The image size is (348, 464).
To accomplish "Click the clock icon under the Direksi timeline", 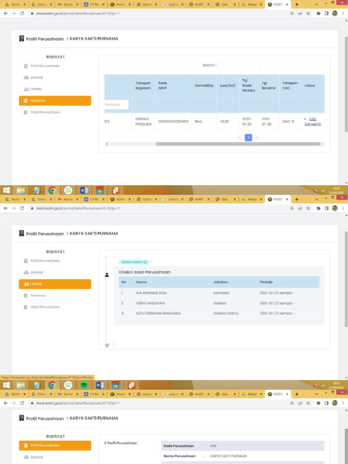I will (107, 345).
